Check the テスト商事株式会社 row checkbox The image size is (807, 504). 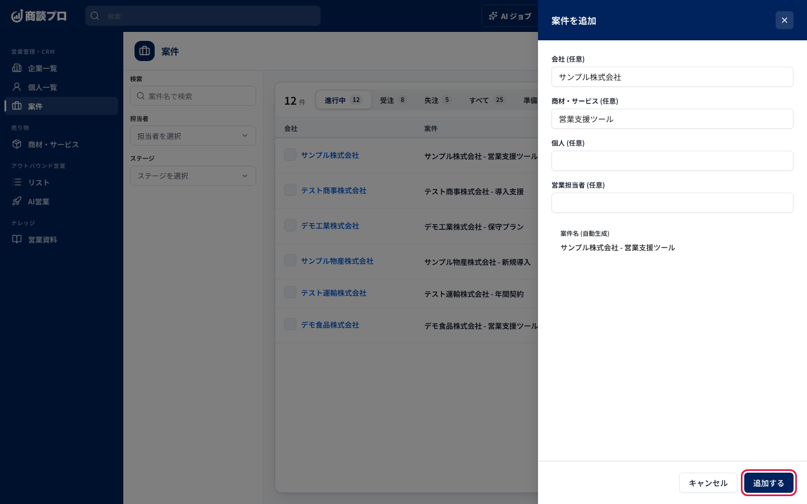pos(290,190)
